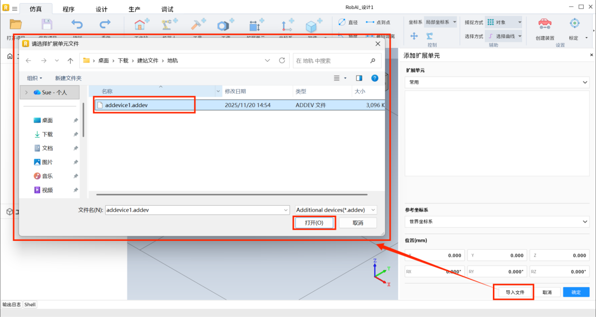Switch to the 生产 ribbon tab
This screenshot has width=596, height=317.
(134, 9)
